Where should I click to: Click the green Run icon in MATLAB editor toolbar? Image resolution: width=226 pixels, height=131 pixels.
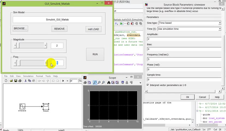click(122, 23)
